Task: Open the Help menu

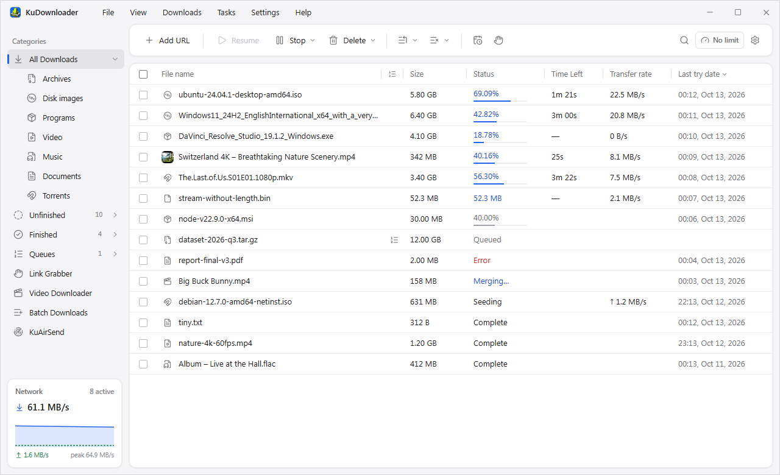Action: tap(303, 12)
